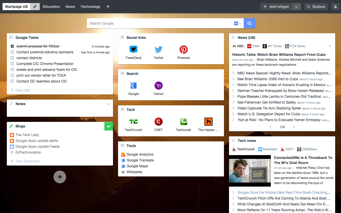Check Contact GC teachers about CIC task
Screen dimensions: 341x213
coord(12,81)
